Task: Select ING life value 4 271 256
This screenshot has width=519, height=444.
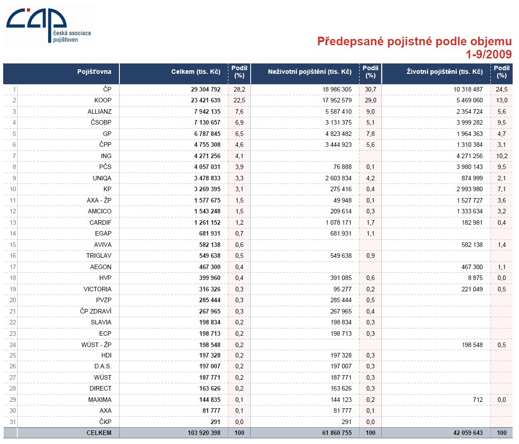Action: [x=470, y=156]
